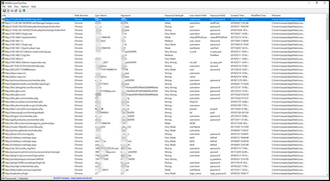Screen dimensions: 330x181
Task: Select the http://bbs.phoenixstudio.org/cn/index.php row
Action: coord(153,105)
